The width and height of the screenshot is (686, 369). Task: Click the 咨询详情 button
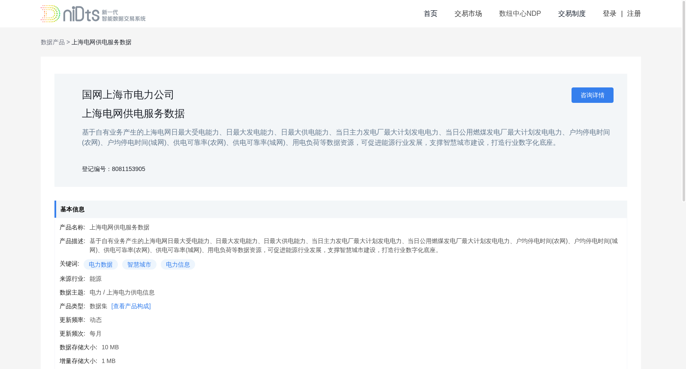pyautogui.click(x=592, y=95)
